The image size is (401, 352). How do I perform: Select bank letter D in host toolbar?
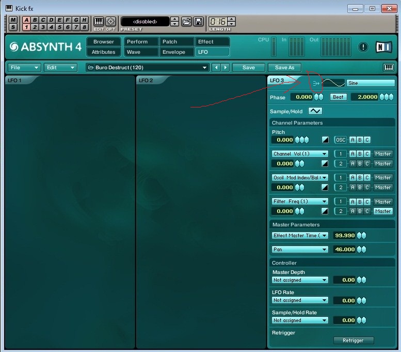(x=51, y=20)
